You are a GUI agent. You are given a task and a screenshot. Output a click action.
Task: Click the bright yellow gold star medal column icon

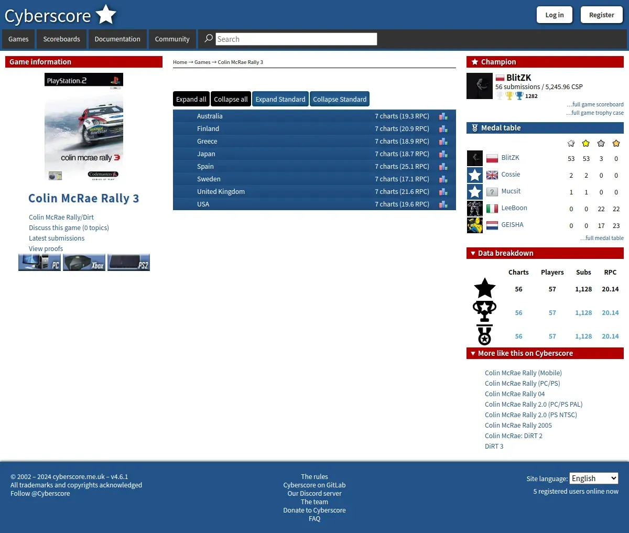tap(586, 143)
